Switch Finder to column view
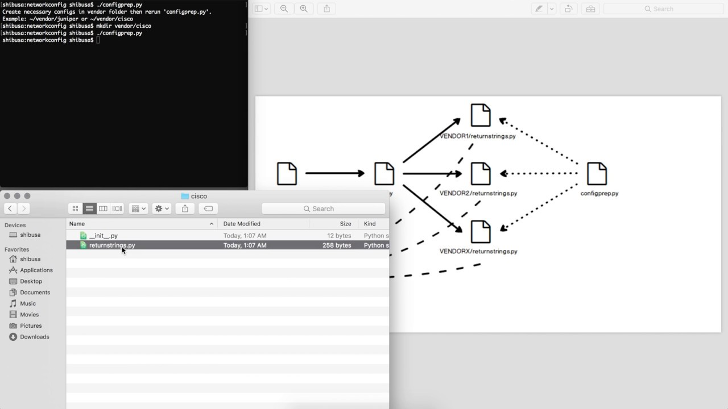The height and width of the screenshot is (409, 728). [103, 208]
